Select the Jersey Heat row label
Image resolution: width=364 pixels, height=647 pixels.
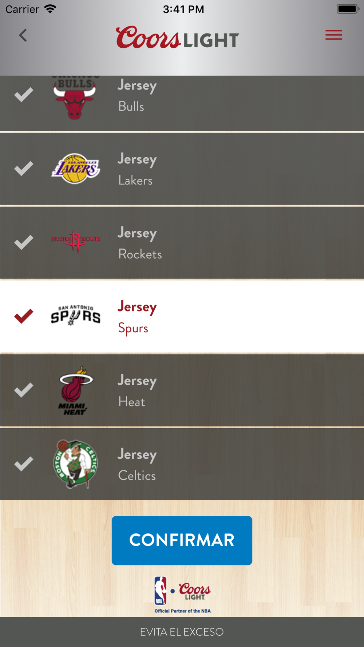click(x=137, y=391)
